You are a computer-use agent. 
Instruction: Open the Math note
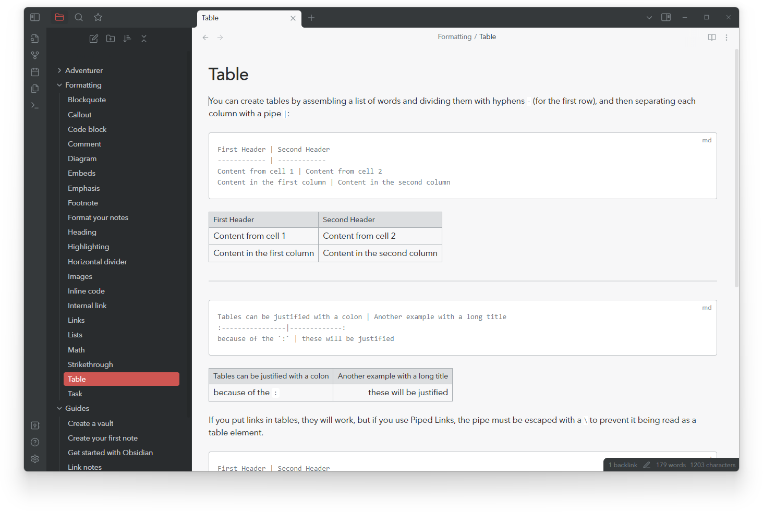click(x=76, y=350)
